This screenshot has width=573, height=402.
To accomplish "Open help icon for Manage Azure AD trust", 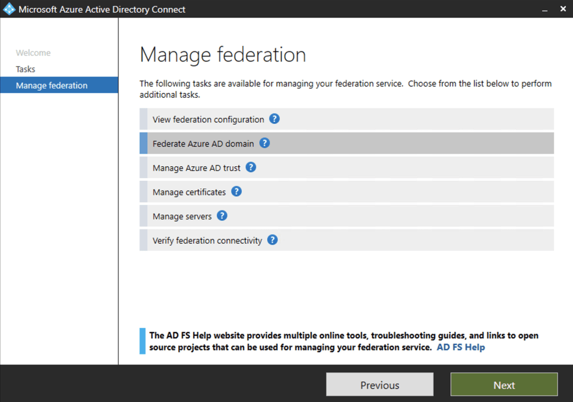I will [x=251, y=167].
